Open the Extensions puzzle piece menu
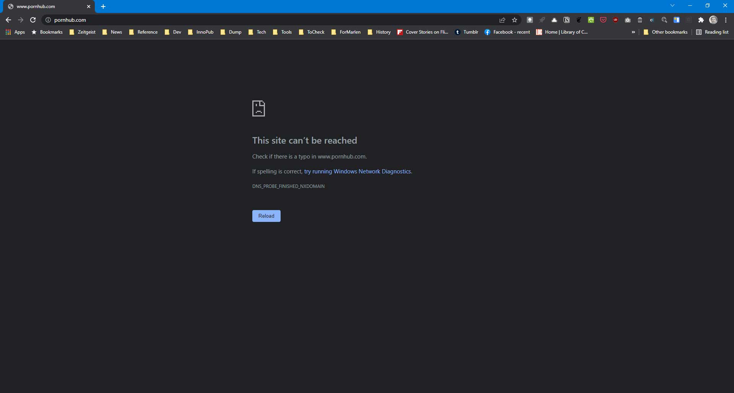Image resolution: width=734 pixels, height=393 pixels. 701,20
